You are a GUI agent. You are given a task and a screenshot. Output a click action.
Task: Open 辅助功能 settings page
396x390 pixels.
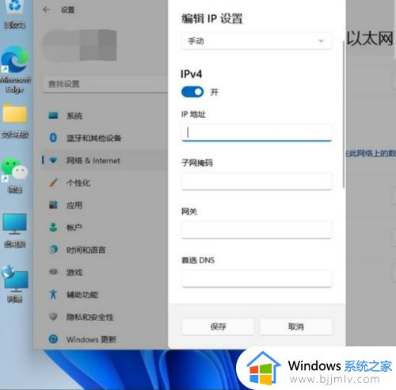tap(105, 294)
